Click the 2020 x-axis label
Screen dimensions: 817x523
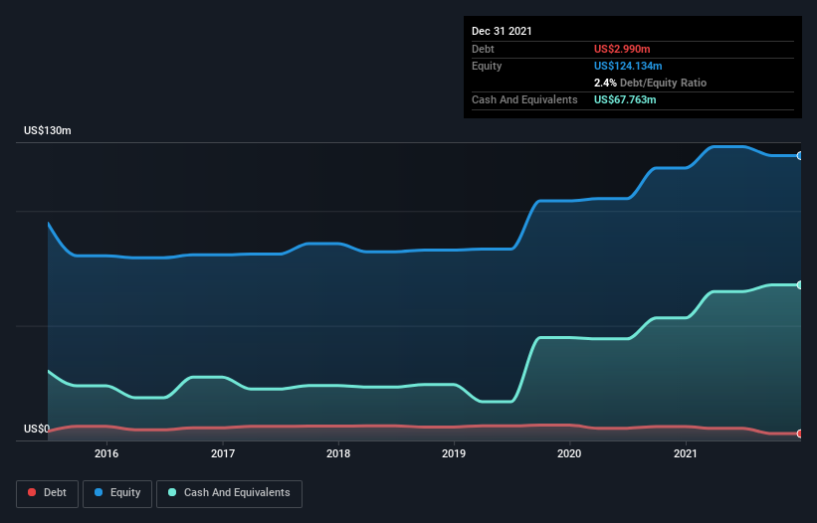[x=569, y=453]
